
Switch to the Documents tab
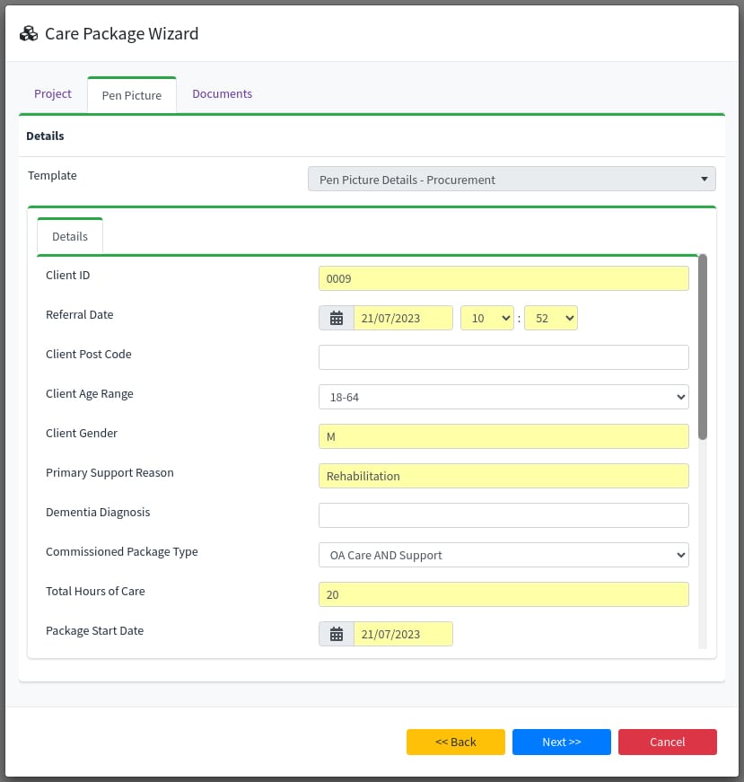click(222, 93)
